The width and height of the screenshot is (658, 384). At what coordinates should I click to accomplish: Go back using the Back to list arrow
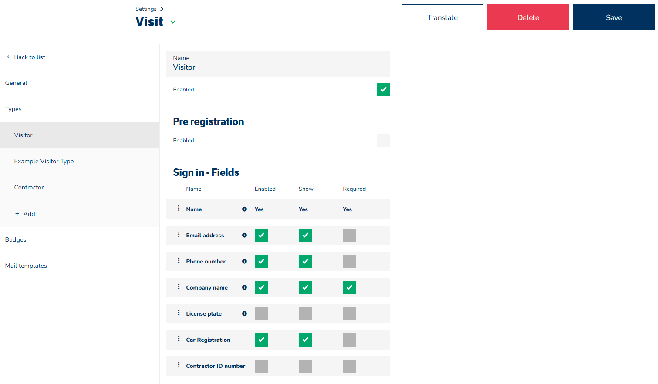tap(8, 57)
